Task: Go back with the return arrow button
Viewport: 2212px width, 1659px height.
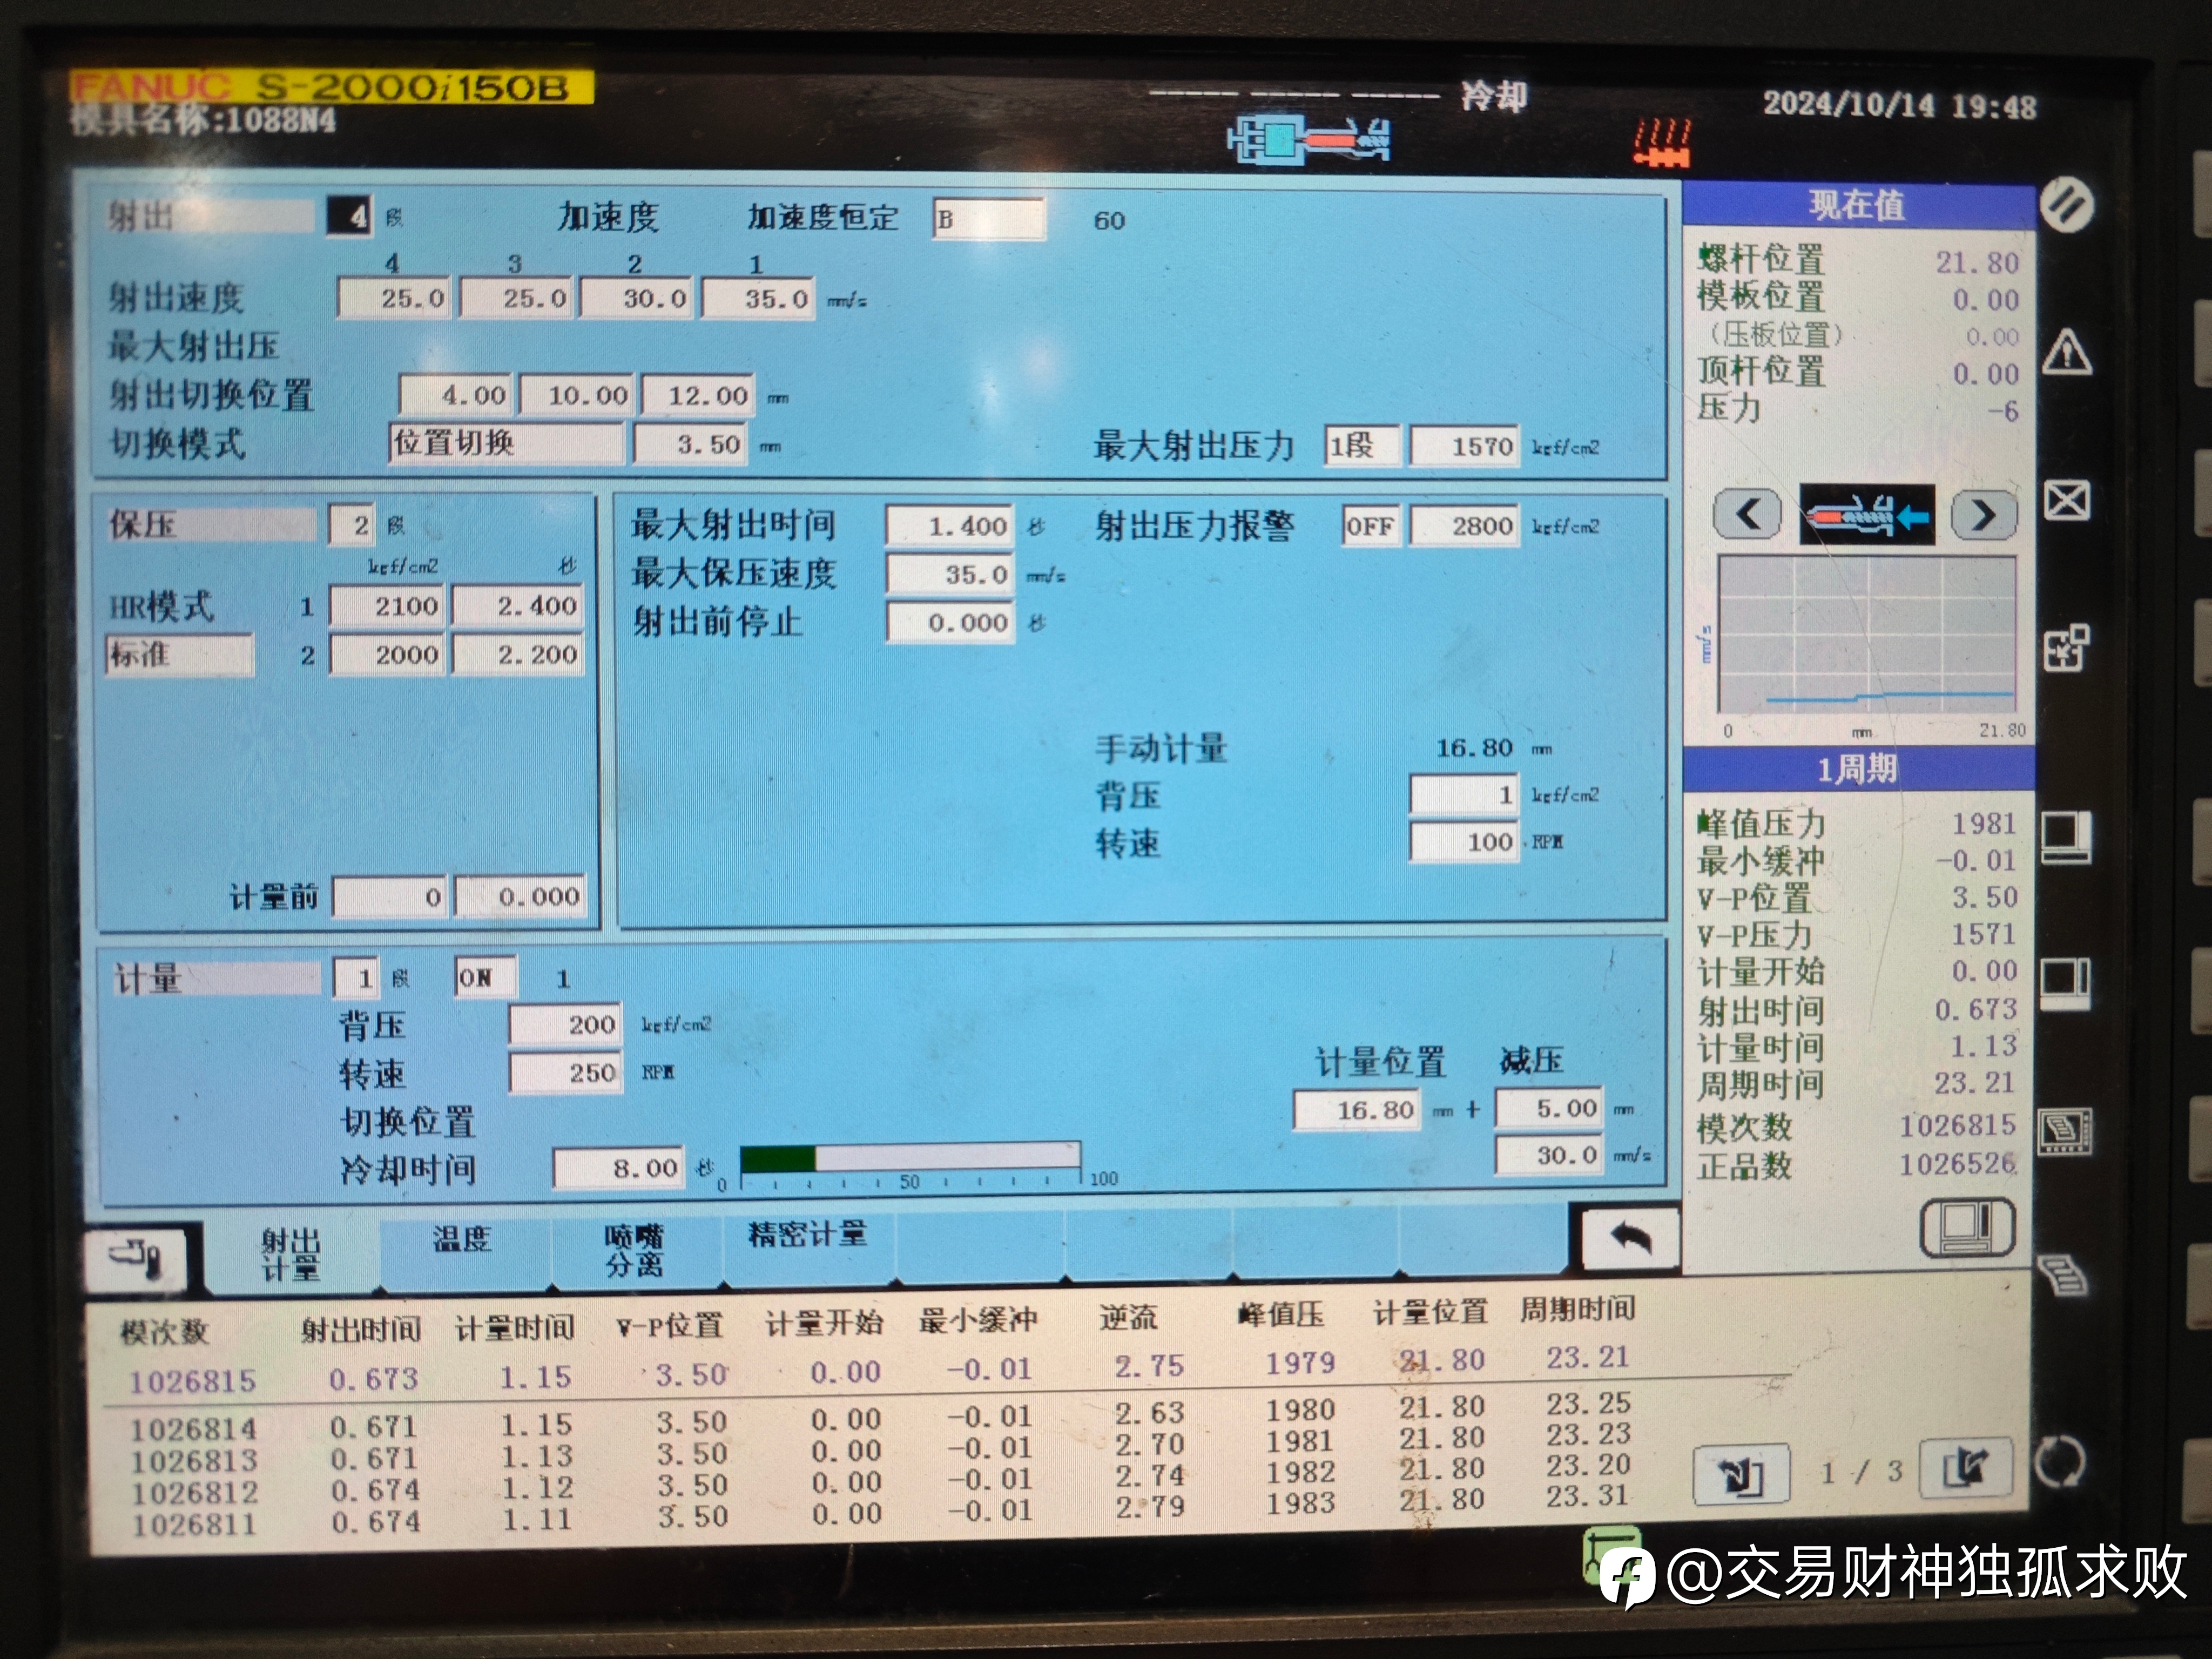Action: pyautogui.click(x=1630, y=1240)
